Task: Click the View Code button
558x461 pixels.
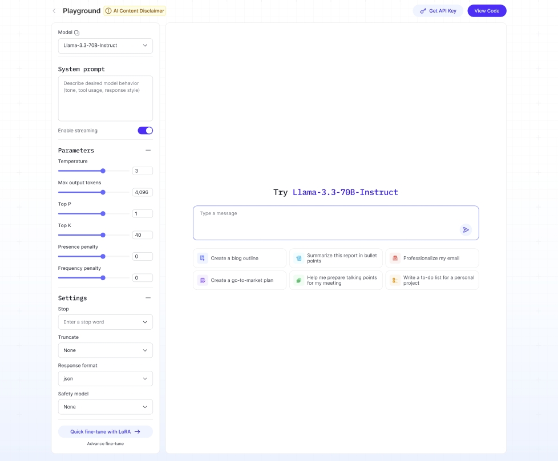Action: (486, 11)
